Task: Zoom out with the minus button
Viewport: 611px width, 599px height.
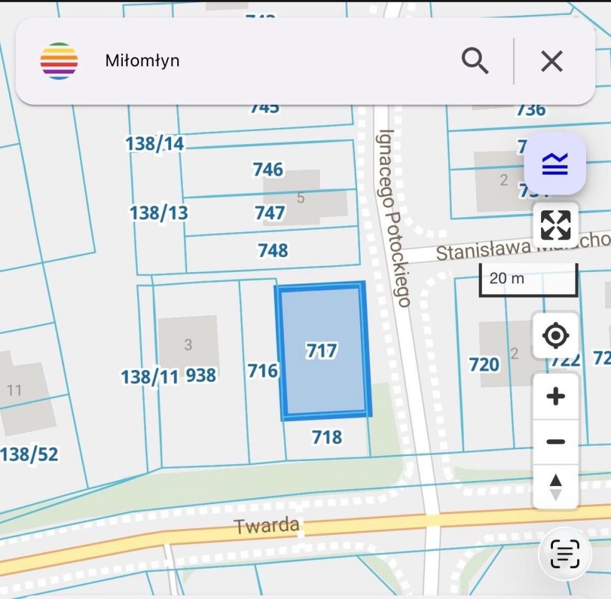Action: point(555,442)
